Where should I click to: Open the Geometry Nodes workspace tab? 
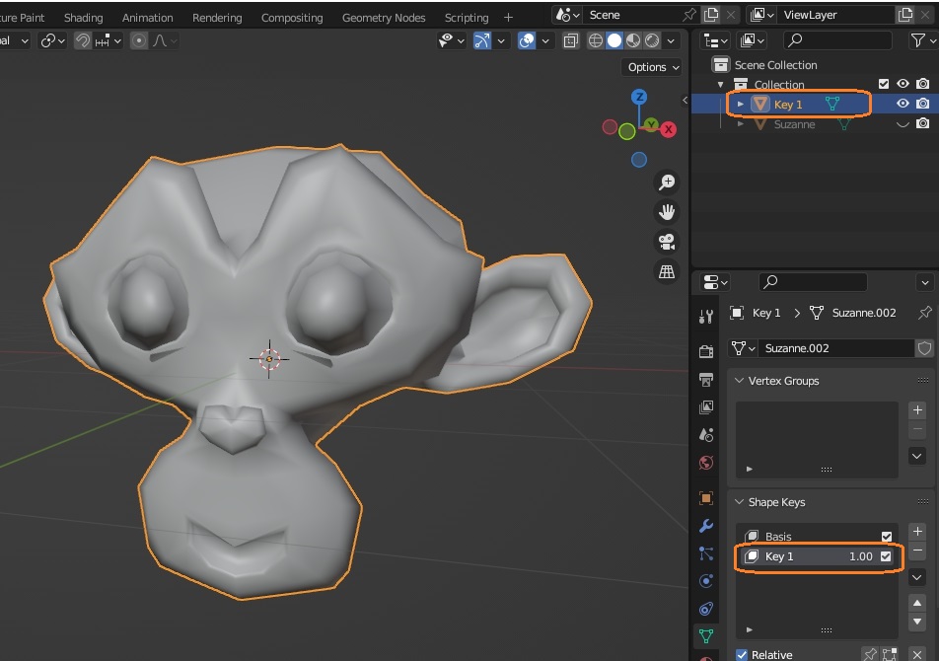click(x=384, y=18)
